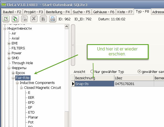Select the 'Nur gewählter Typ' radio button

(x=92, y=72)
